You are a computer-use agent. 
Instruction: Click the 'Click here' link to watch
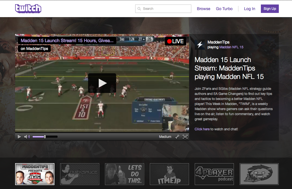202,129
